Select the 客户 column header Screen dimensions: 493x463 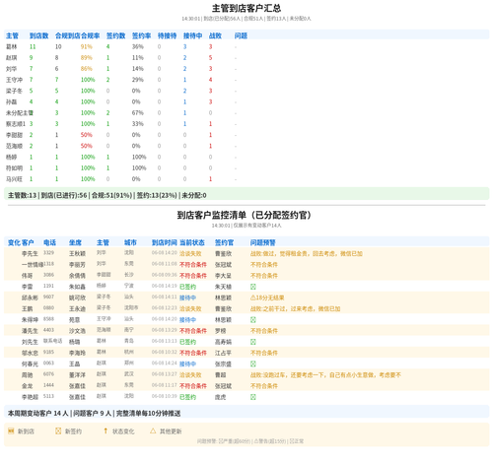pyautogui.click(x=28, y=242)
